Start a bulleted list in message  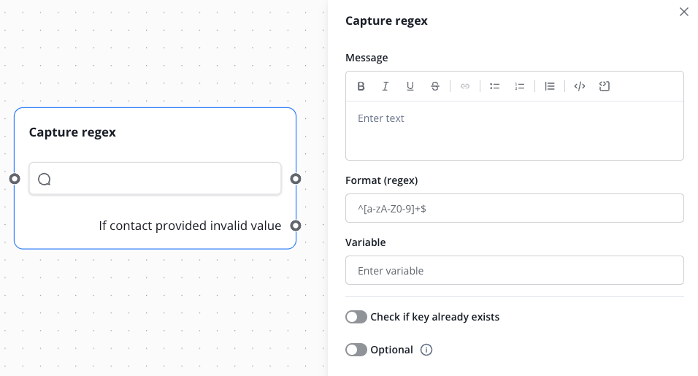coord(494,86)
